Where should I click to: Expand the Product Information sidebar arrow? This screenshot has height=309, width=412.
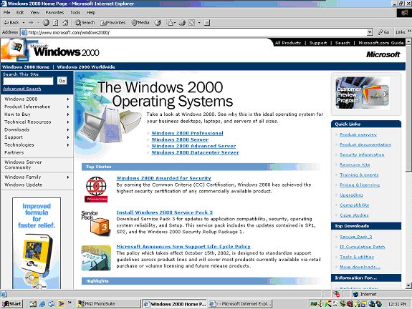68,107
